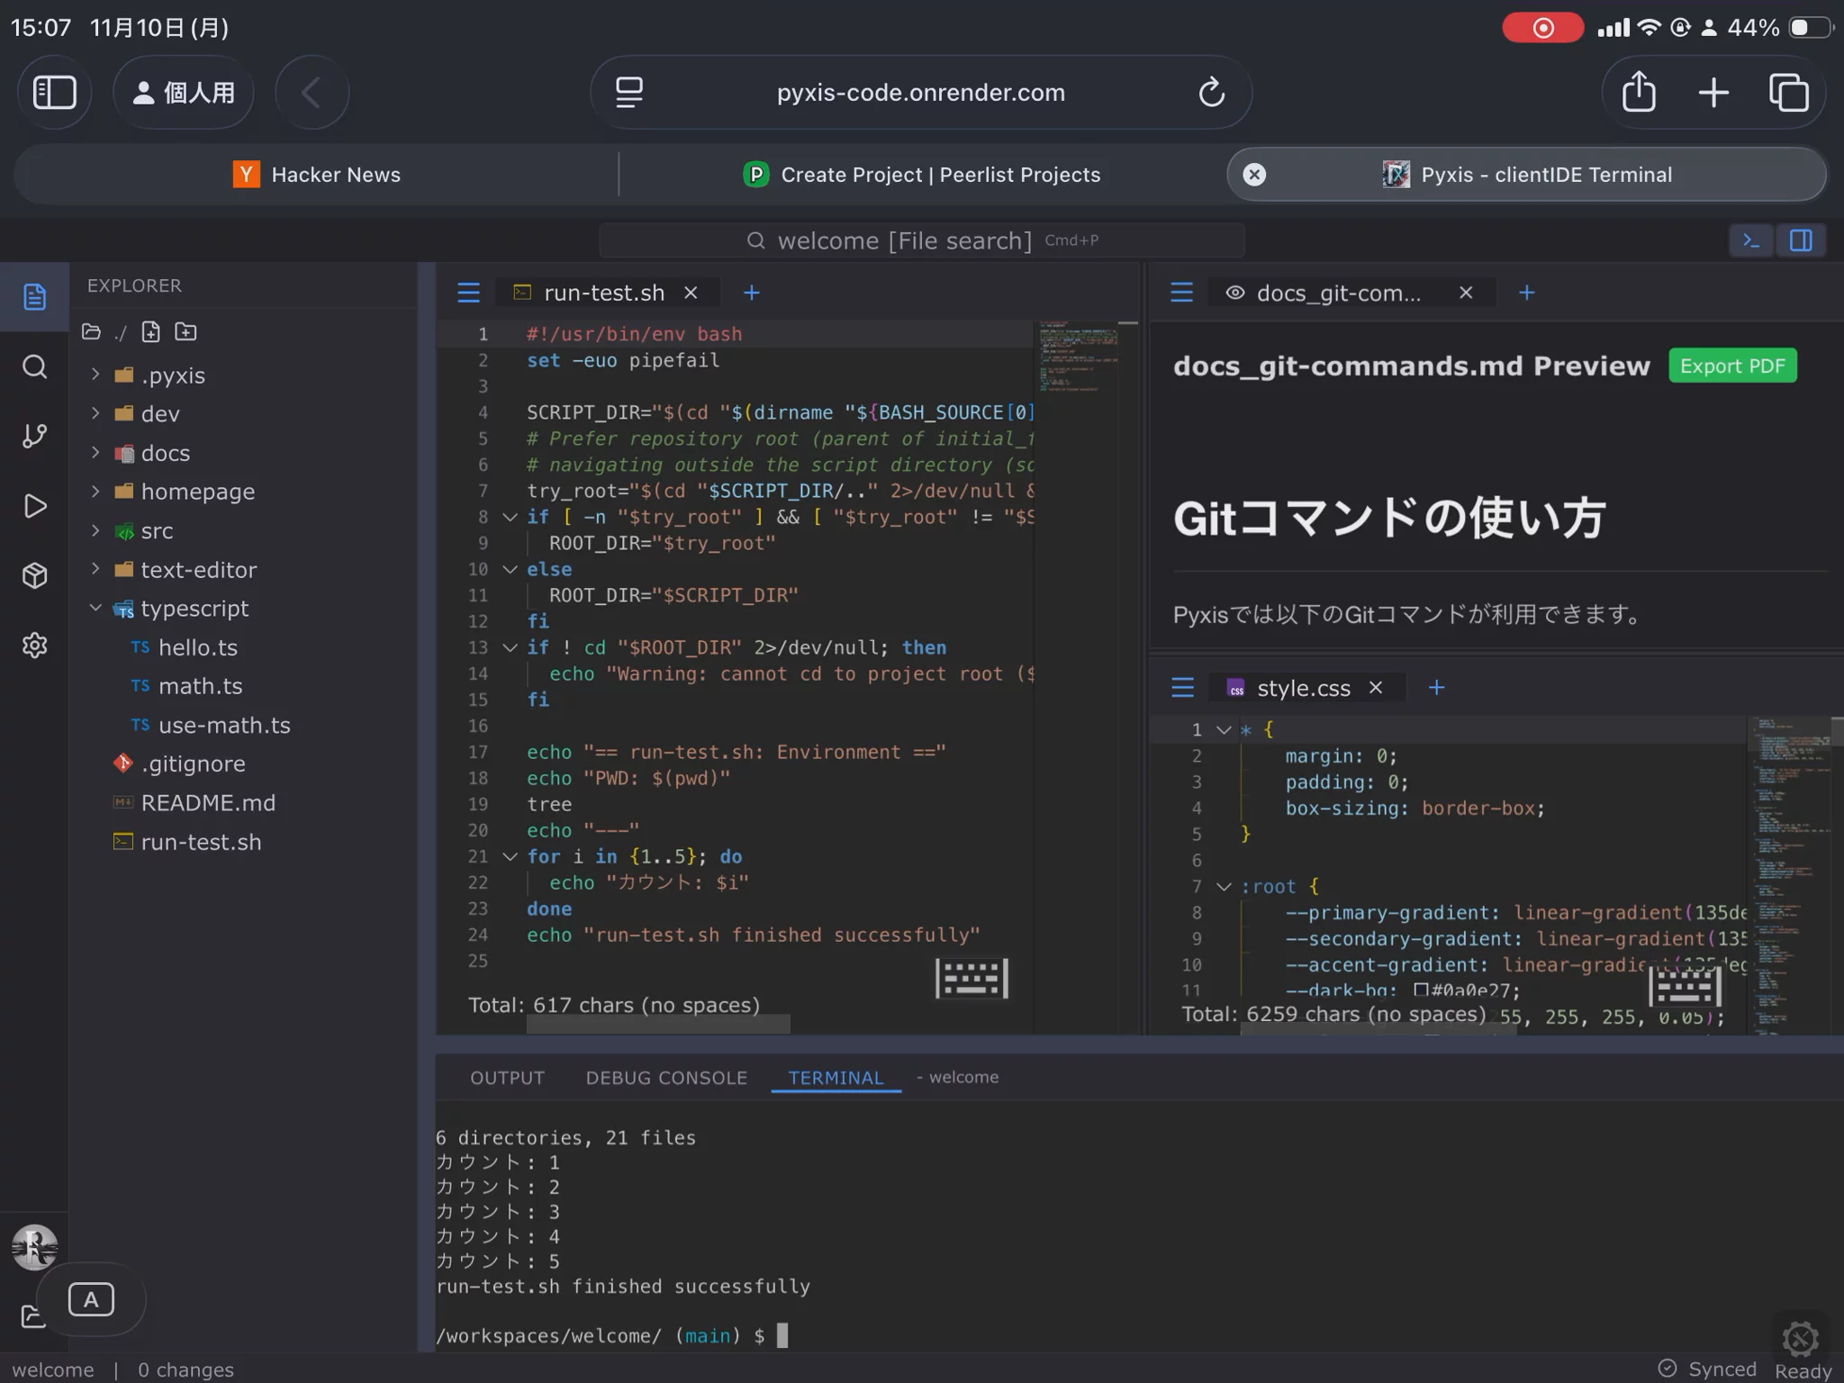
Task: Fold the for loop at line 21
Action: pos(510,856)
